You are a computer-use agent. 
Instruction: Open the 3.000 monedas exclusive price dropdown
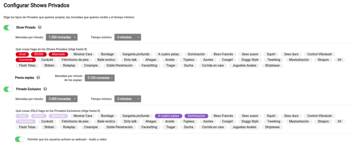coord(62,99)
